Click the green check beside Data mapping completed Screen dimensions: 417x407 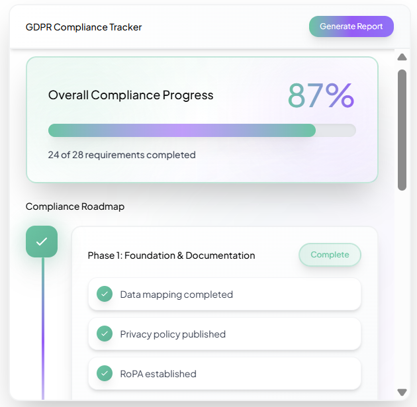105,294
